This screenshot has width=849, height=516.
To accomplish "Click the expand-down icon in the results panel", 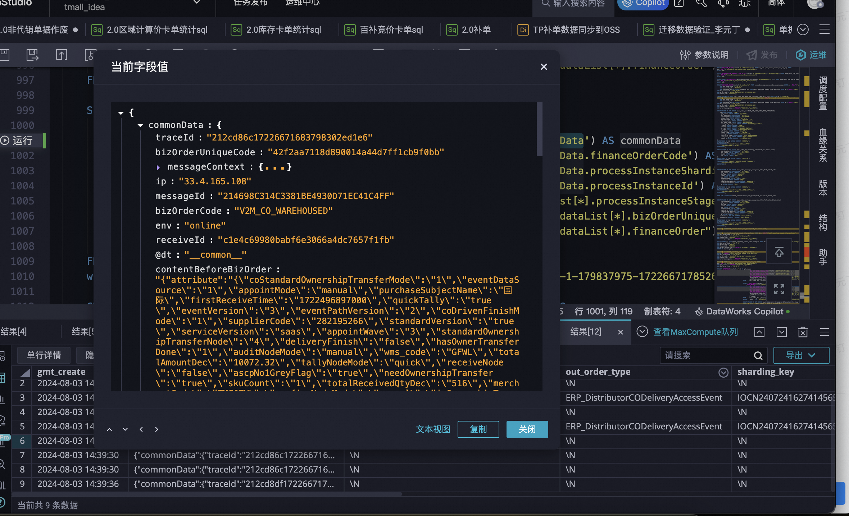I will 781,332.
